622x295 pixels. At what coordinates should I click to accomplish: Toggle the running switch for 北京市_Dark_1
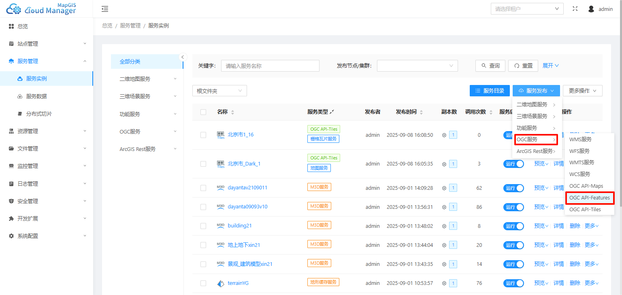[x=513, y=164]
